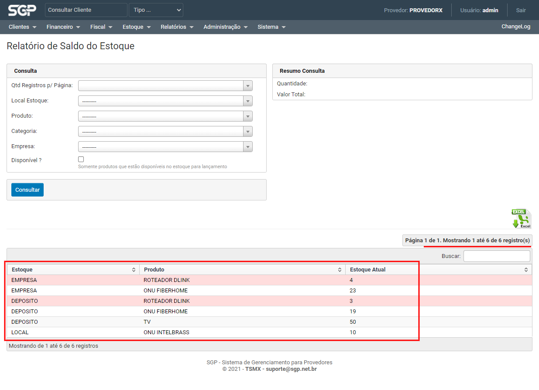Select the EMPRESA ONU FIBERHOME row
Viewport: 539px width, 390px height.
pyautogui.click(x=269, y=290)
